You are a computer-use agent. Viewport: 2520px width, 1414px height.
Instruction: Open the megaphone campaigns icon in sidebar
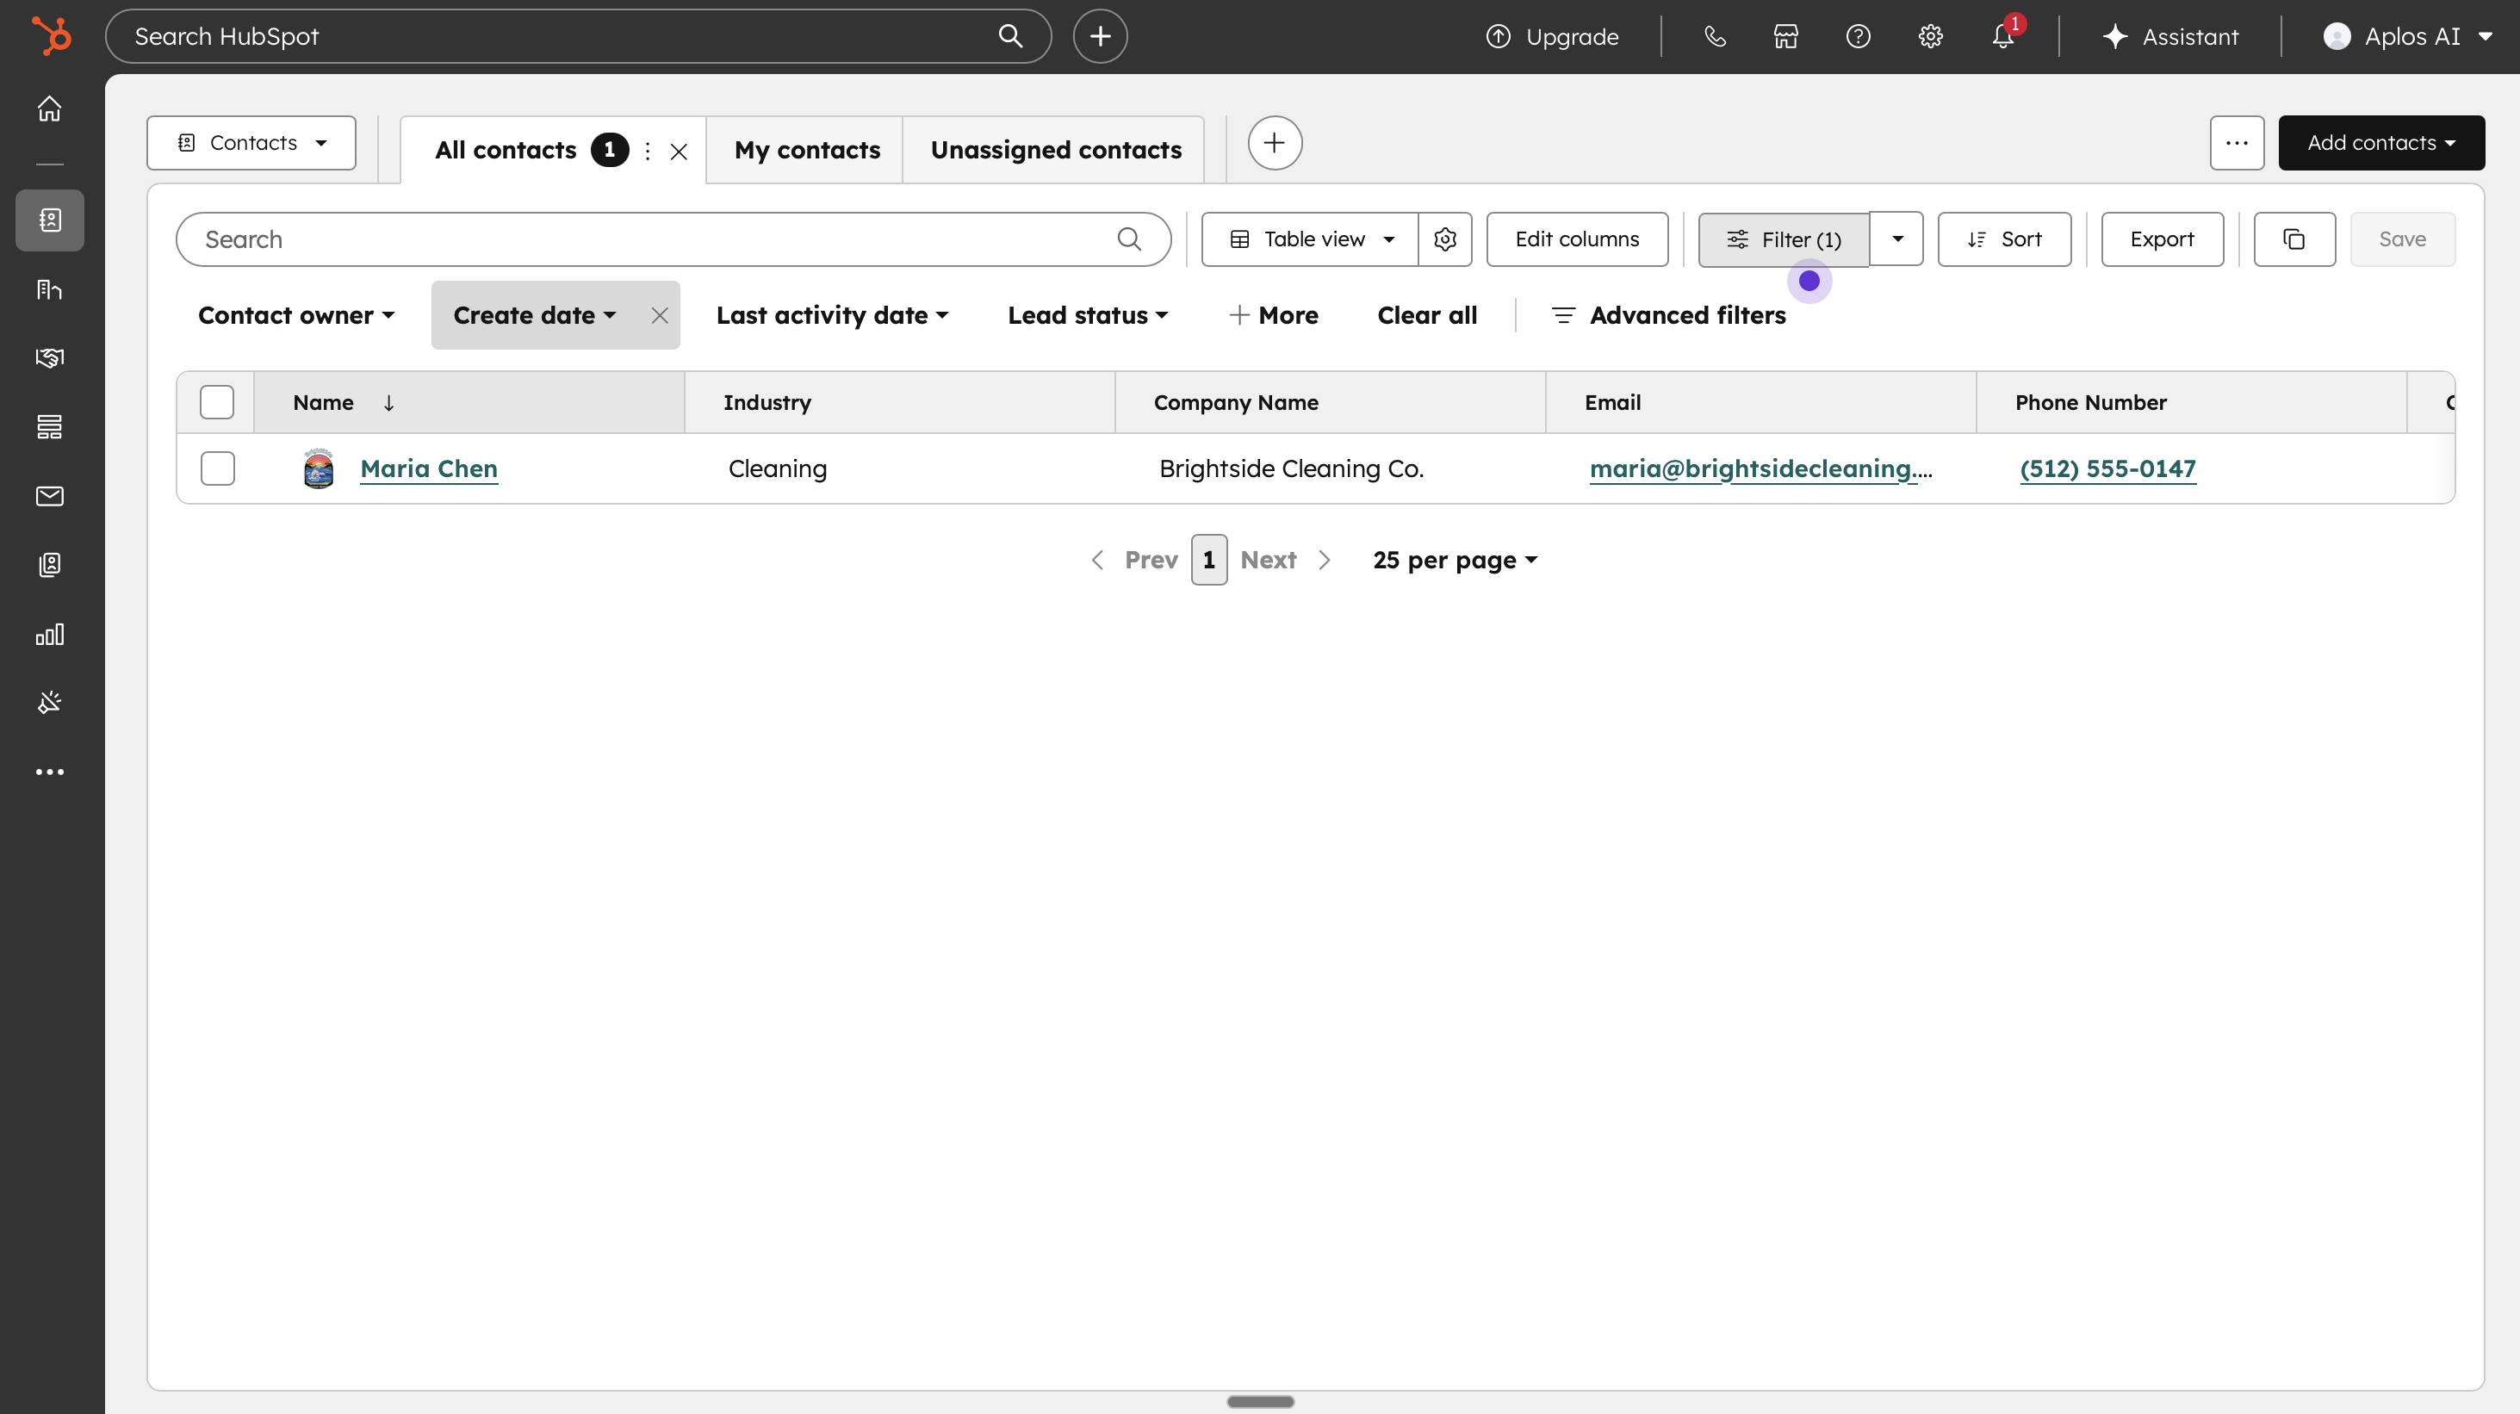click(x=49, y=702)
